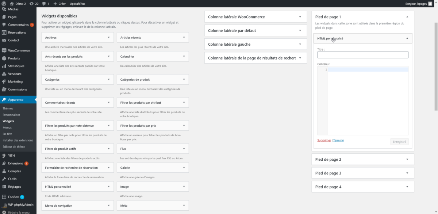Click the Terminé link
The image size is (438, 214).
[338, 140]
